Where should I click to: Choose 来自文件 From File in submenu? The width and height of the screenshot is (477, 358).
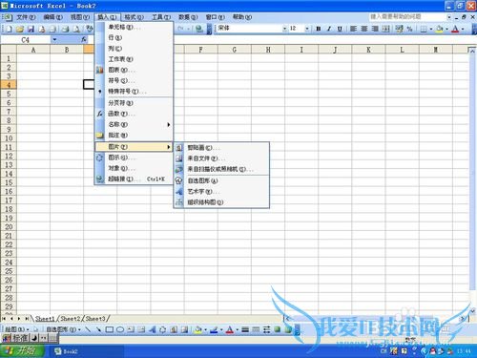[221, 158]
